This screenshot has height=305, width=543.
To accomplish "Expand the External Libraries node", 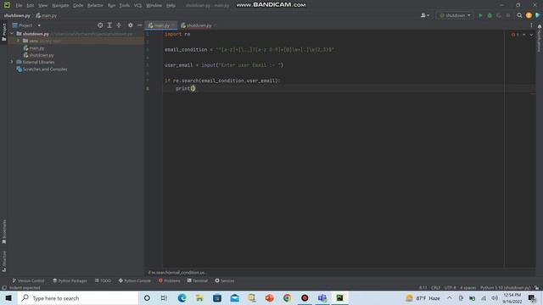I will click(12, 62).
